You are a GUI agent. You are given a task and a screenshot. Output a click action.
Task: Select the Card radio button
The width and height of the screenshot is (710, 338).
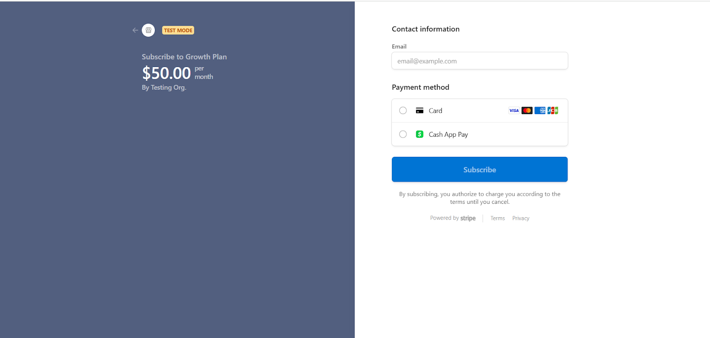pyautogui.click(x=403, y=111)
